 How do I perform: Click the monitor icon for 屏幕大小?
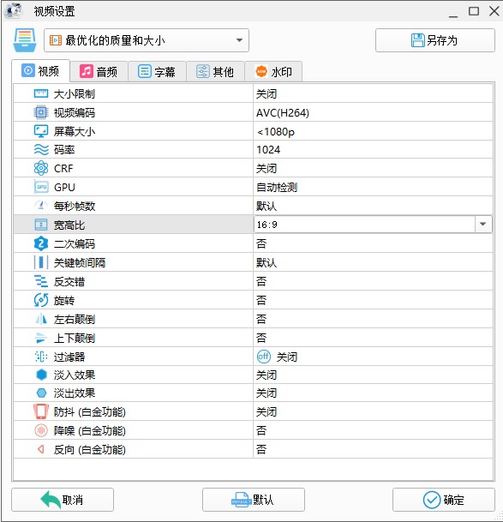tap(41, 131)
